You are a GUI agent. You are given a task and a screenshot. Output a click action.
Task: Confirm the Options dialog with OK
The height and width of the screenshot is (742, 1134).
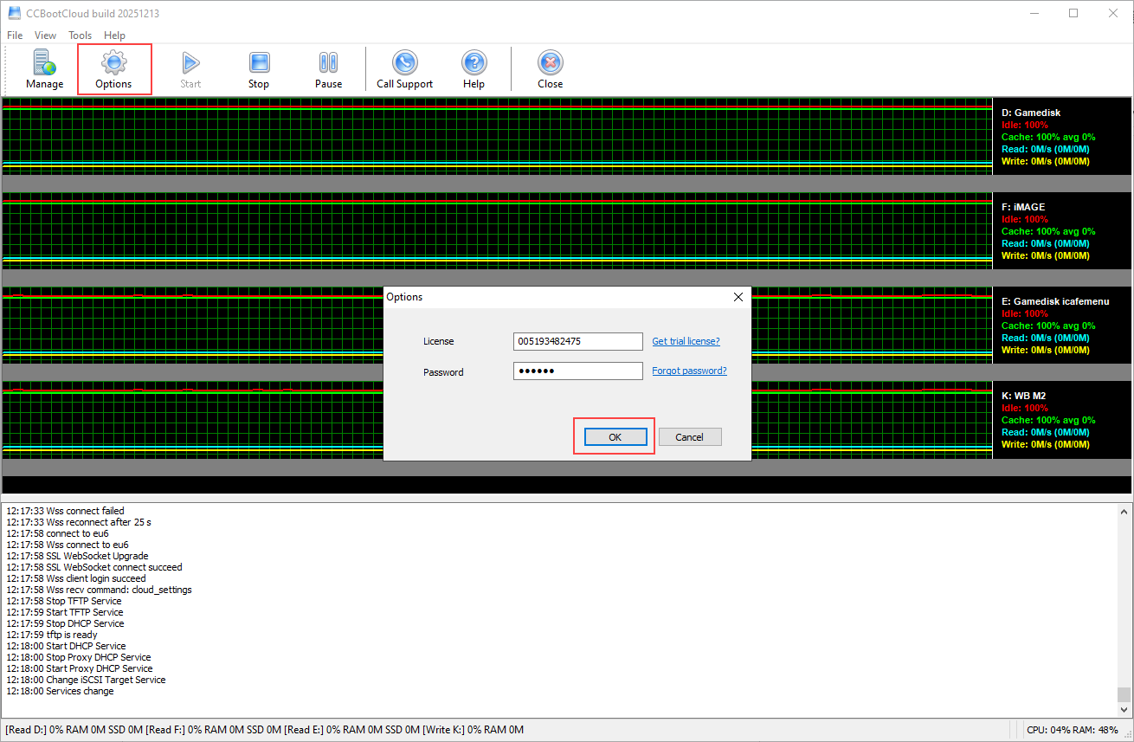615,437
